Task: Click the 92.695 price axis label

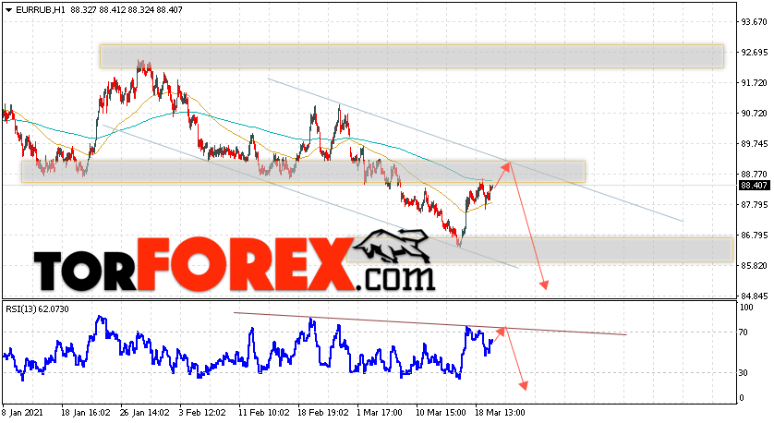Action: pyautogui.click(x=755, y=53)
